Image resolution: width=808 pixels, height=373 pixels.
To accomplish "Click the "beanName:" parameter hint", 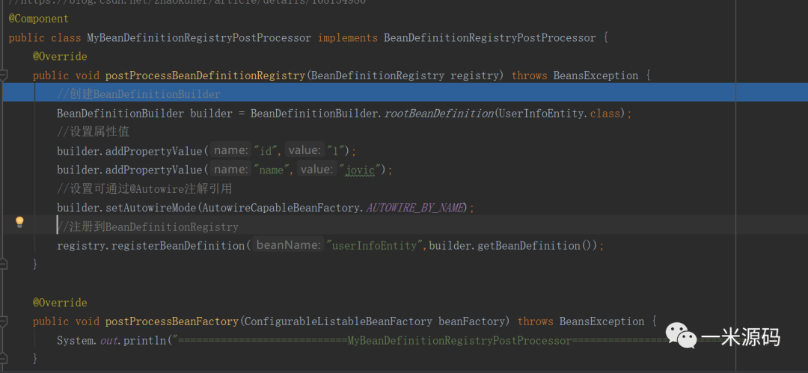I will 288,245.
